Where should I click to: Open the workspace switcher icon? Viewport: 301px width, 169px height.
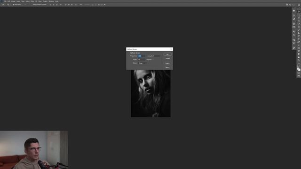(x=293, y=4)
